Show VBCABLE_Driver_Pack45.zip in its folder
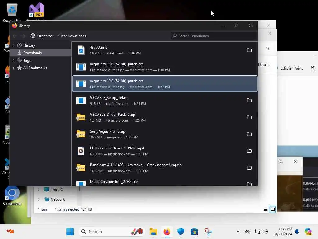Viewport: 318px width, 239px height. tap(249, 117)
